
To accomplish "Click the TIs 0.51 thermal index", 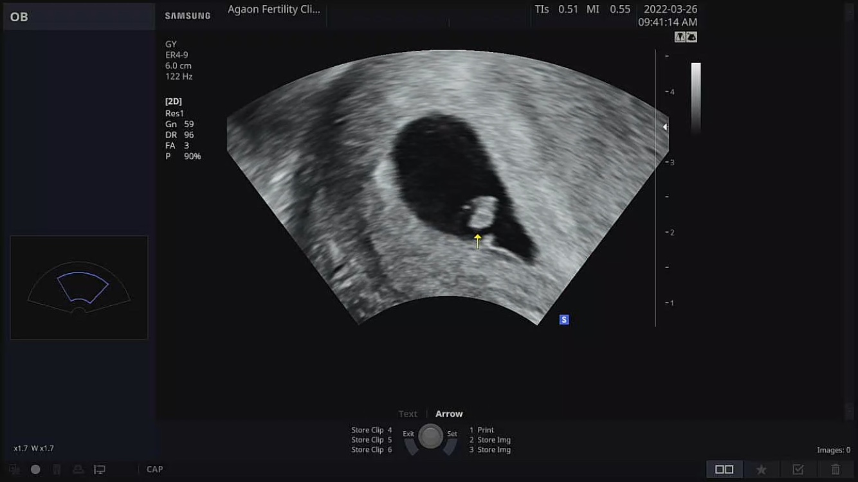I will coord(556,10).
